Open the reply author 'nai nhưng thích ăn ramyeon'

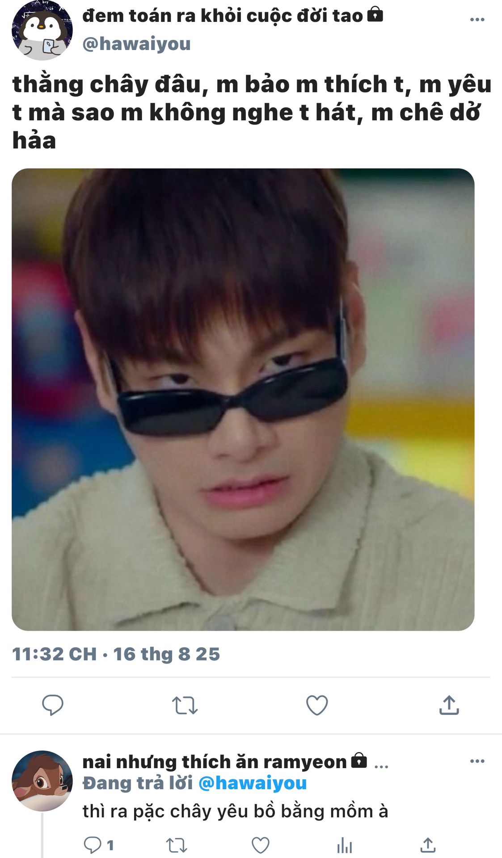(215, 761)
